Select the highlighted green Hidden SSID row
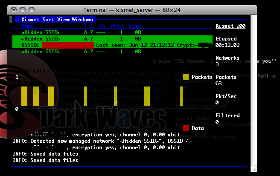 pyautogui.click(x=113, y=38)
